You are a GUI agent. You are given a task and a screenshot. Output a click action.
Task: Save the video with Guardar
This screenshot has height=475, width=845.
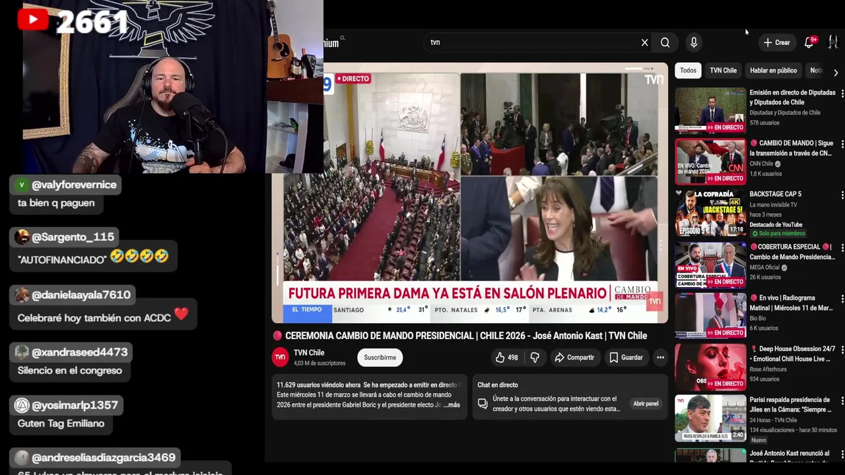click(626, 358)
